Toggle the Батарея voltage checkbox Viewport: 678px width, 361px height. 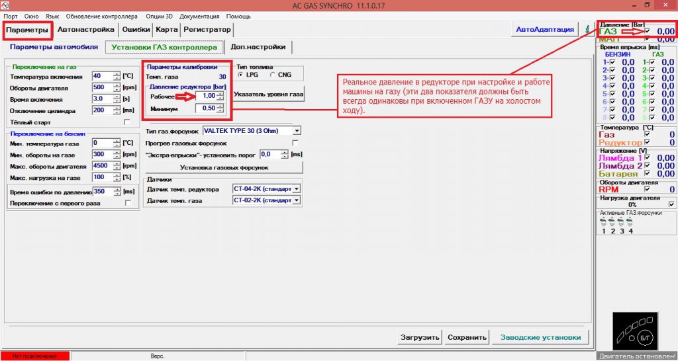648,173
